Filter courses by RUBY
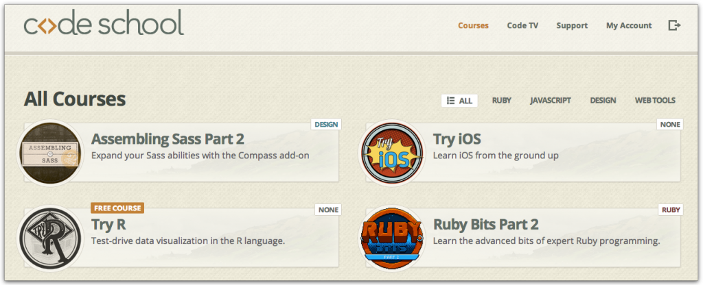The width and height of the screenshot is (703, 285). pyautogui.click(x=502, y=101)
